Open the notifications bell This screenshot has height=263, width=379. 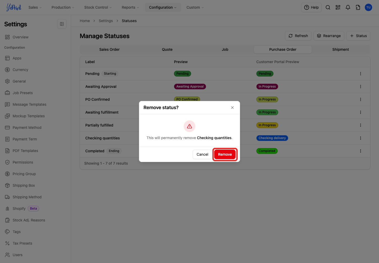pyautogui.click(x=348, y=7)
